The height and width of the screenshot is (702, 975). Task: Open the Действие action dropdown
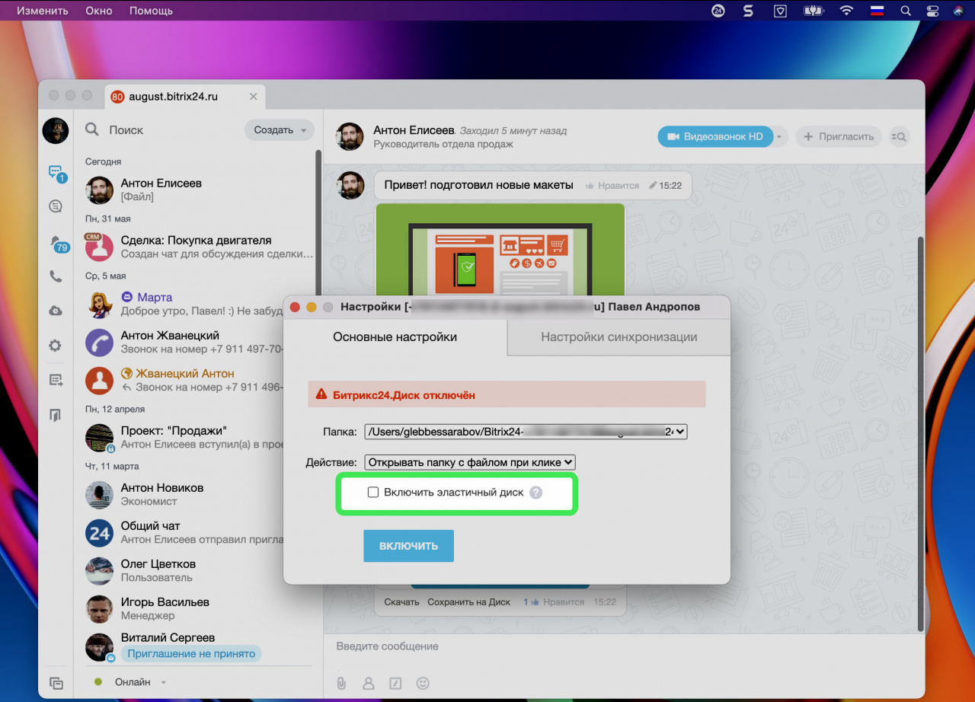pyautogui.click(x=469, y=462)
